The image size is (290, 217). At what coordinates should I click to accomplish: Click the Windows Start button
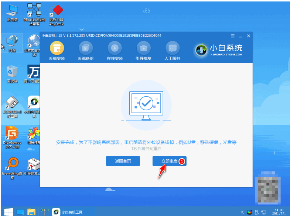(x=7, y=212)
